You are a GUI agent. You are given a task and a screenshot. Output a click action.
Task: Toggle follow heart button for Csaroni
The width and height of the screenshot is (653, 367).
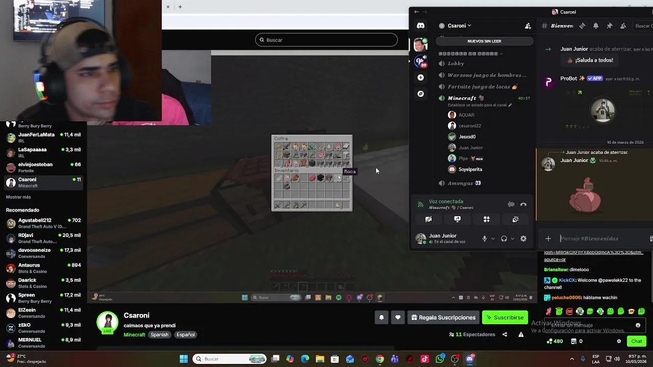(398, 318)
